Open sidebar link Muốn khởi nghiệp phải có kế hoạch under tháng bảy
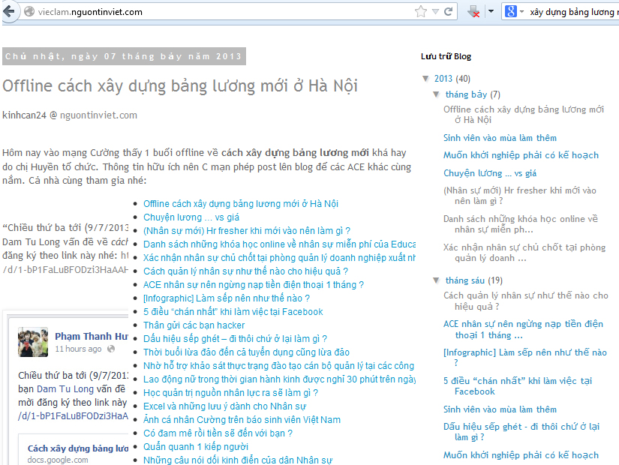Viewport: 619px width, 465px height. coord(521,155)
